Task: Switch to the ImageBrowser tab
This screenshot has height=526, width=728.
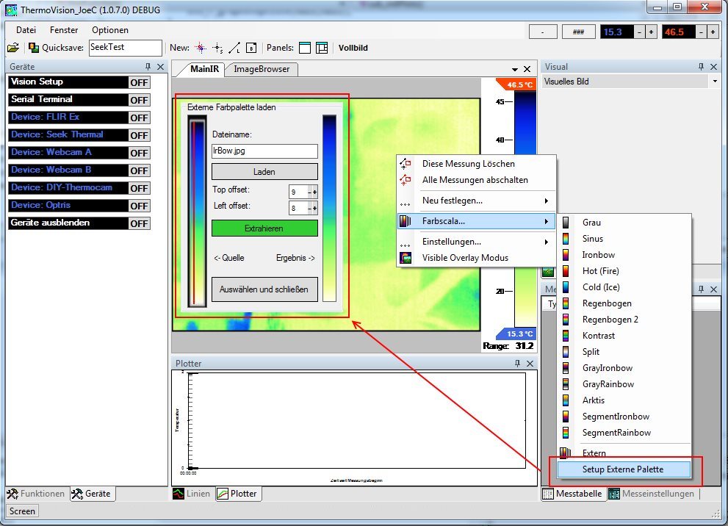Action: 262,69
